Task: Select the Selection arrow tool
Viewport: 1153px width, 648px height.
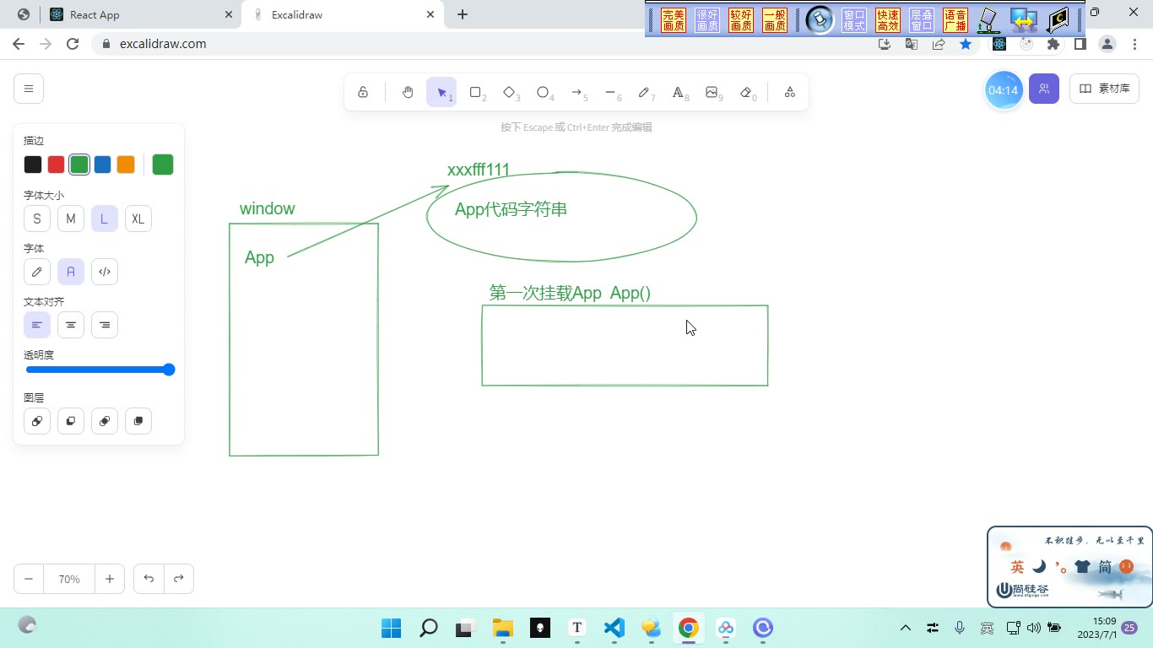Action: [x=441, y=92]
